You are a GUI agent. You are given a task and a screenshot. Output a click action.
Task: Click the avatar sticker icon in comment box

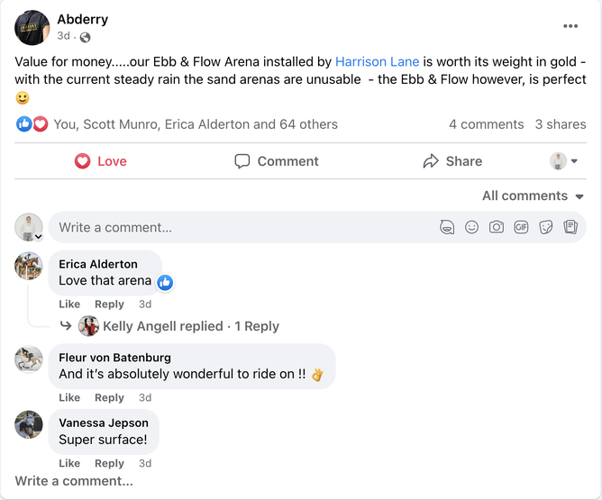pyautogui.click(x=447, y=228)
